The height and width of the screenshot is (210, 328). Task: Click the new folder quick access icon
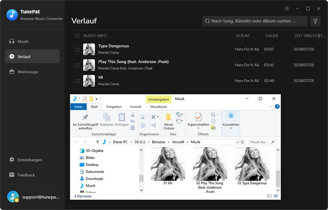tap(91, 98)
